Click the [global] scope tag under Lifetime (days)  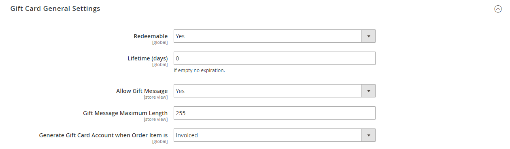point(160,64)
